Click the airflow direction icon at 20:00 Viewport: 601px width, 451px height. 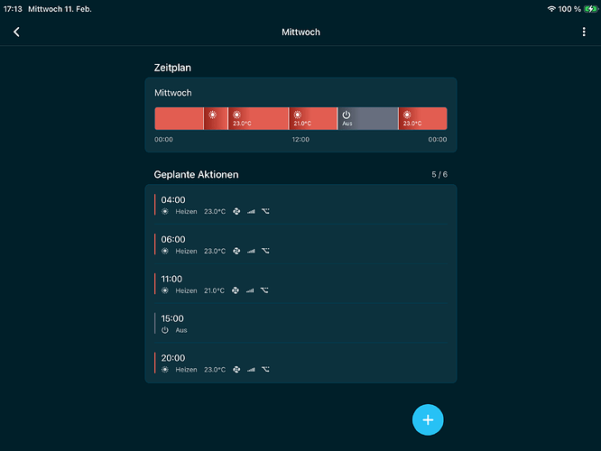pyautogui.click(x=265, y=369)
